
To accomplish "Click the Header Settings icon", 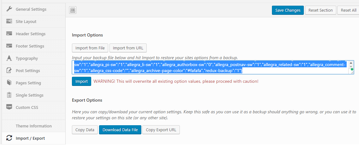I will [9, 34].
